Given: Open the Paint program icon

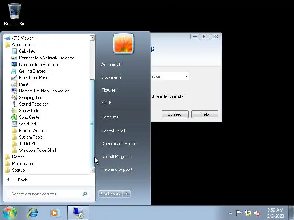Looking at the screenshot, I should [14, 84].
